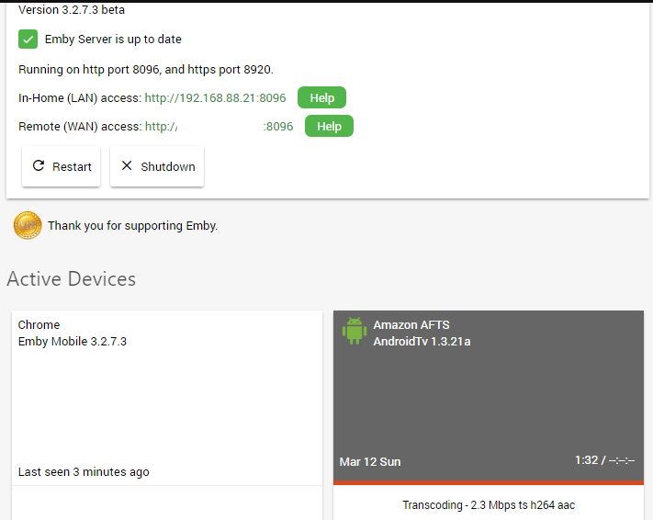Click the Transcoding 2.3 Mbps info text

pos(489,504)
